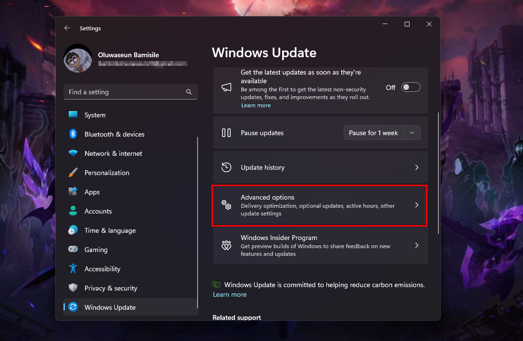
Task: Click the System monitor icon in sidebar
Action: [x=73, y=115]
